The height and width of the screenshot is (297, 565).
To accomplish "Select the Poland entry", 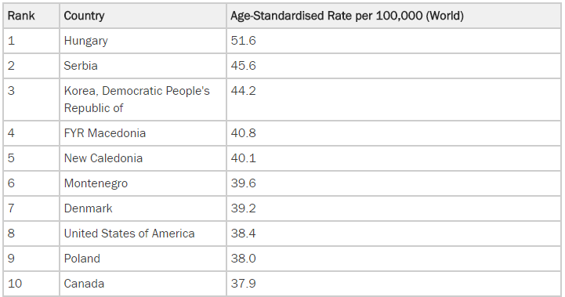I will [81, 258].
